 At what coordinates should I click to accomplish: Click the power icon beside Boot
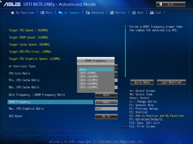click(134, 13)
